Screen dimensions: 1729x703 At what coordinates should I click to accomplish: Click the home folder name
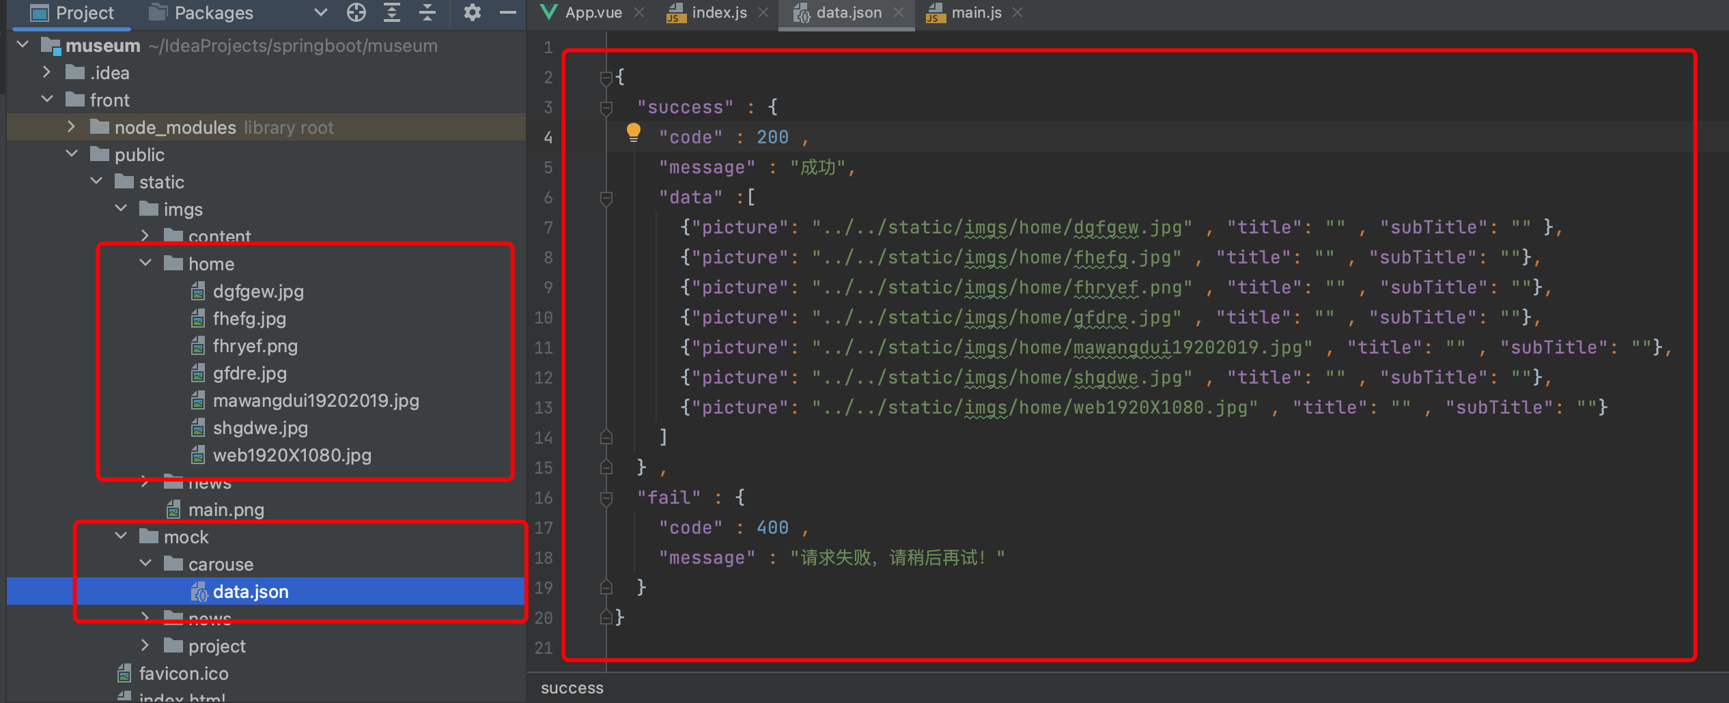point(211,264)
